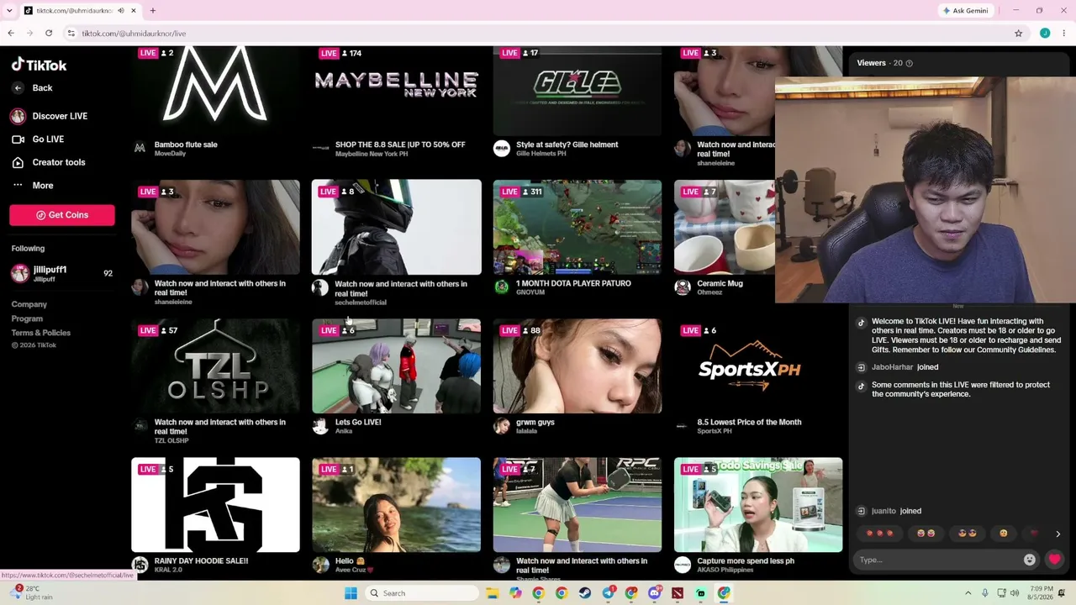
Task: Click the GNOYUM channel avatar
Action: click(x=502, y=287)
